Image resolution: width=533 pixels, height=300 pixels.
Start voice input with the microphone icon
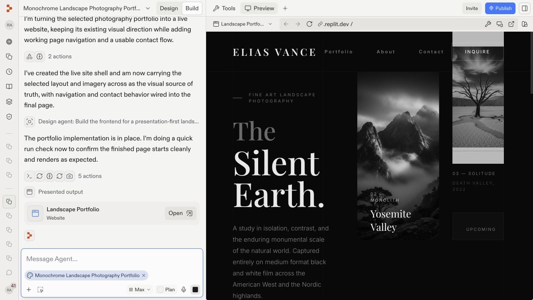[x=184, y=290]
